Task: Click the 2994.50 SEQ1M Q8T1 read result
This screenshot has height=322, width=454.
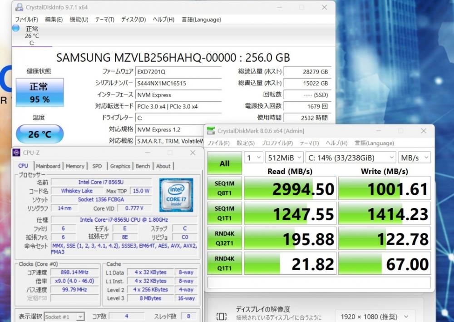Action: pos(290,188)
